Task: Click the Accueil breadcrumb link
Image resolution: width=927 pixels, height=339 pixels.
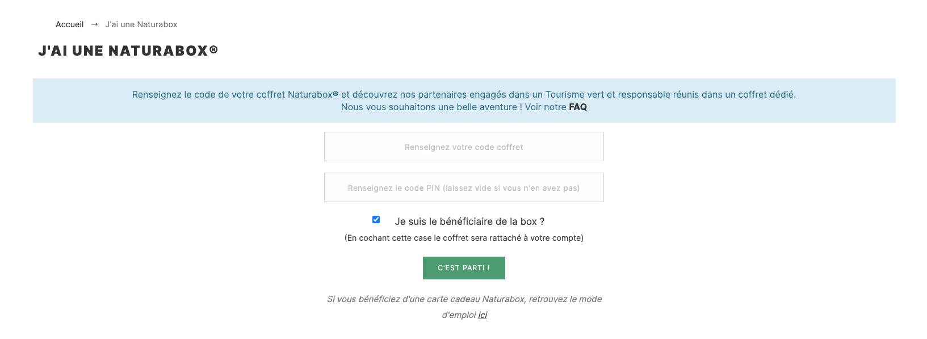Action: tap(69, 24)
